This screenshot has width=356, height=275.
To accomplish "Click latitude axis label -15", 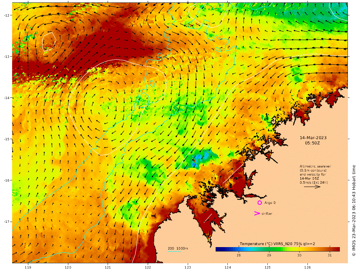I will tap(6, 139).
